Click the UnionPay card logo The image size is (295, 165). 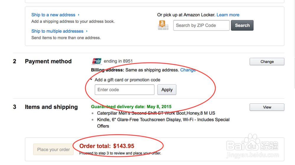[x=97, y=61]
